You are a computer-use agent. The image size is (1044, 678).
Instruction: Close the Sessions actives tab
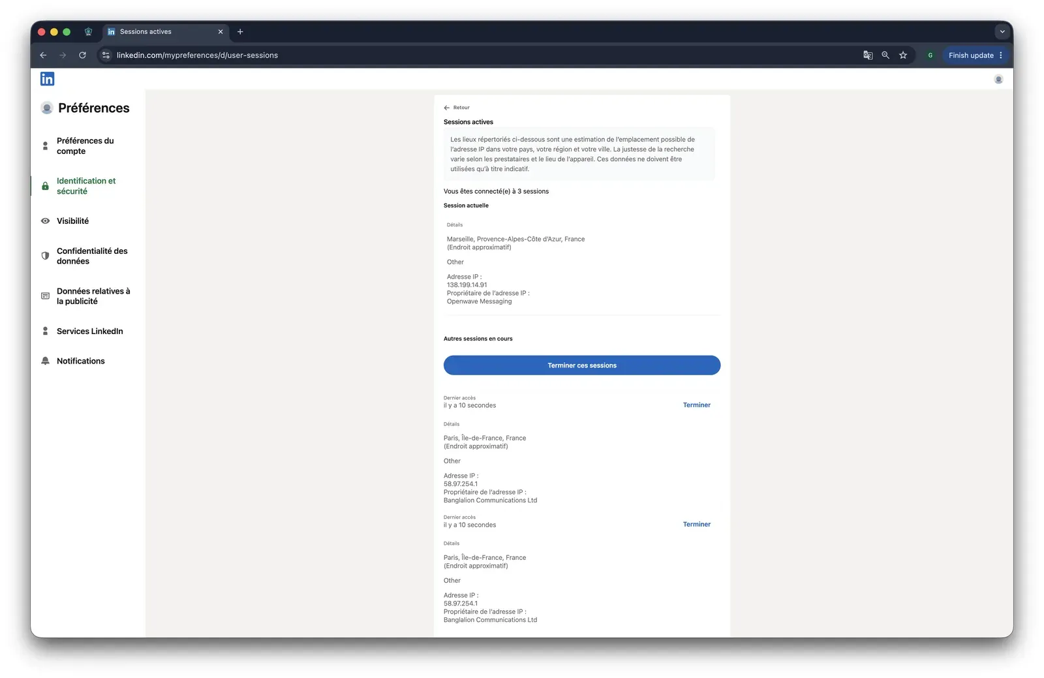[x=221, y=31]
